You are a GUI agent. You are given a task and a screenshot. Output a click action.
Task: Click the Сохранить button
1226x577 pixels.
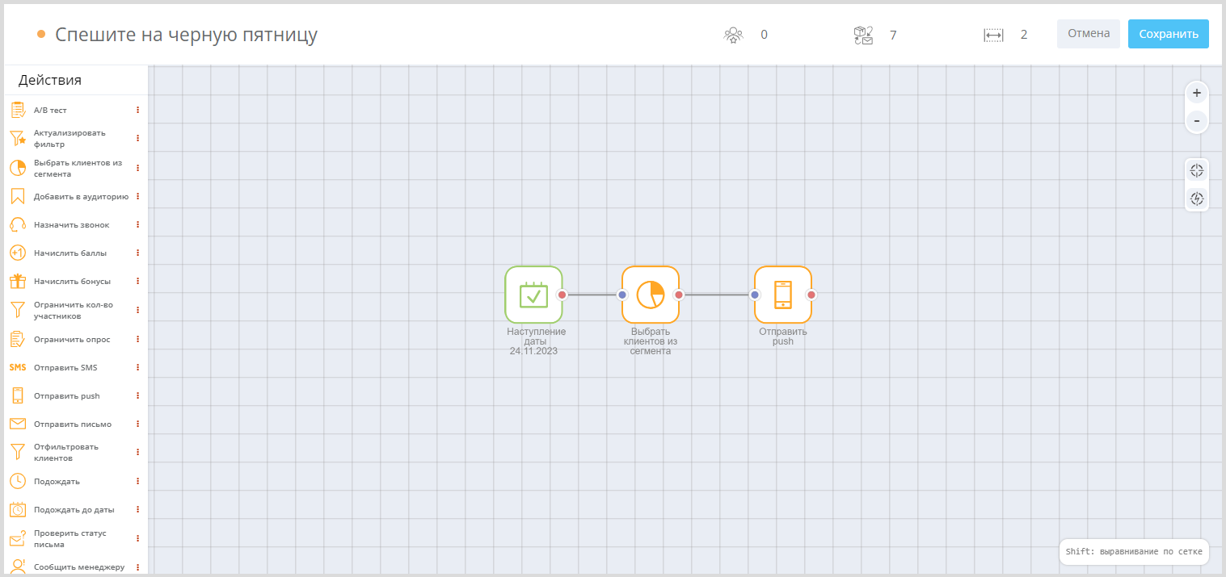[x=1169, y=34]
